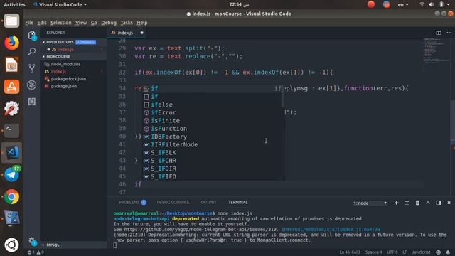Click Spaces: 4 indentation in status bar

click(374, 252)
